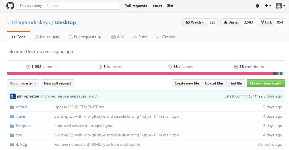Viewport: 289px width, 150px height.
Task: Click the contributors people icon
Action: [x=236, y=67]
